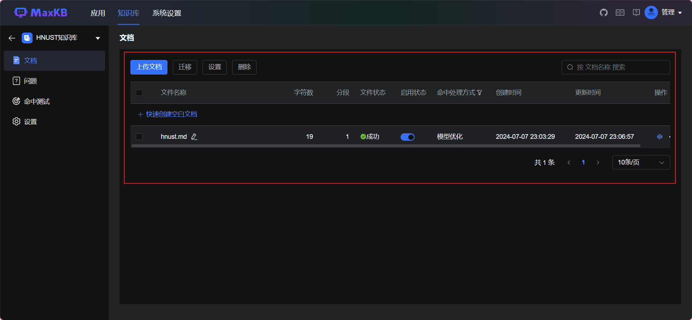The height and width of the screenshot is (320, 692).
Task: Open the 10条/页 page size dropdown
Action: (641, 162)
